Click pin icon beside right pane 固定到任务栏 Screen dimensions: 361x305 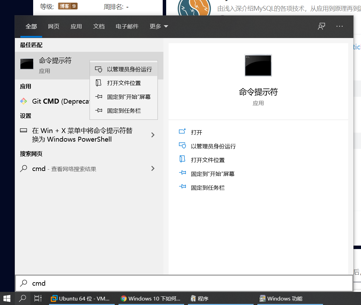[x=182, y=187]
